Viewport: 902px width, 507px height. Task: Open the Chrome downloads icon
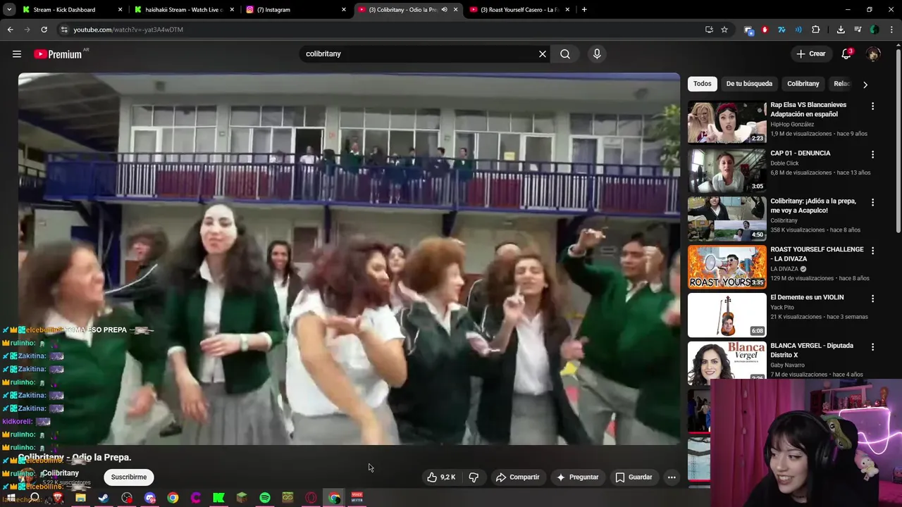[841, 30]
